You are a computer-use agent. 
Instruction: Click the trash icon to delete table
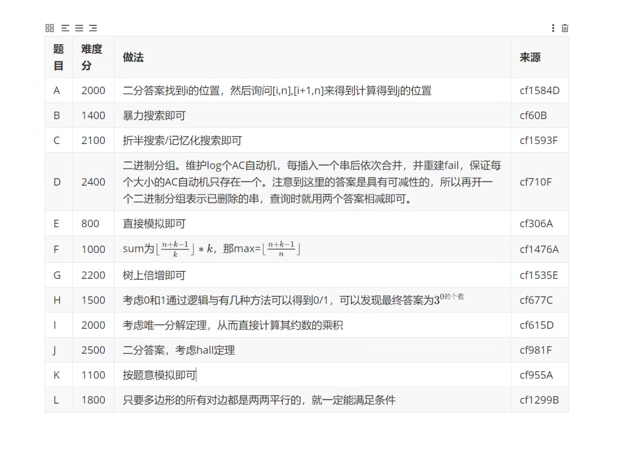(565, 28)
